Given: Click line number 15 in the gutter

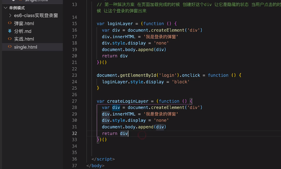Looking at the screenshot, I should [x=74, y=24].
